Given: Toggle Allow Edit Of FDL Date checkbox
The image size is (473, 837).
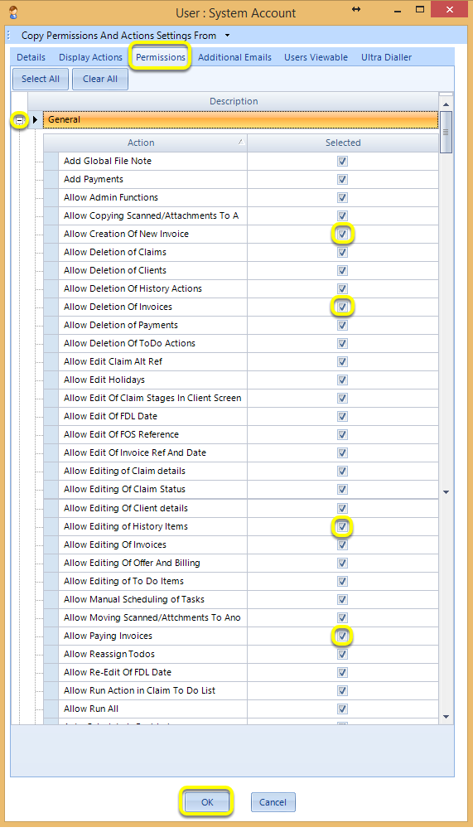Looking at the screenshot, I should click(x=343, y=416).
